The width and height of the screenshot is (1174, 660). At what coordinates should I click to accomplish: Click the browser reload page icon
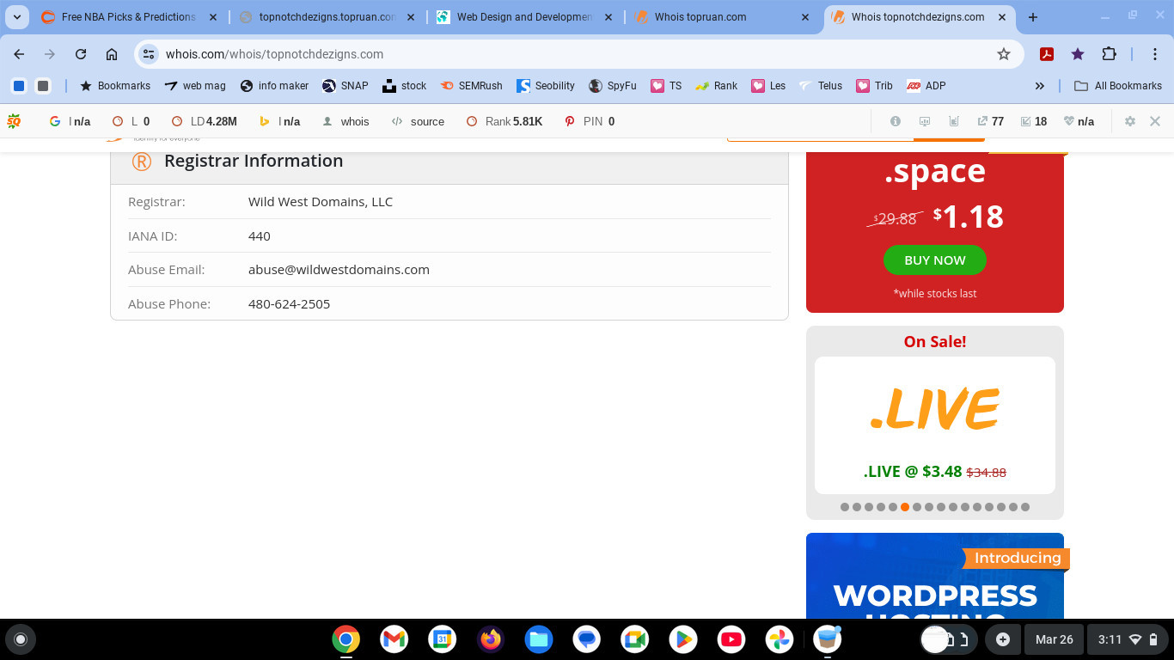81,54
